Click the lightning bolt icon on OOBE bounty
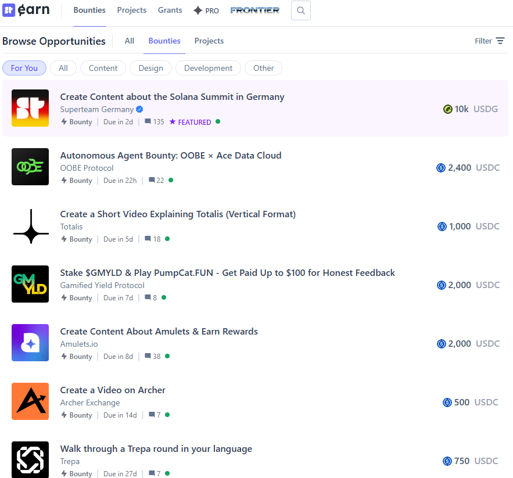Viewport: 513px width, 478px height. pos(64,180)
